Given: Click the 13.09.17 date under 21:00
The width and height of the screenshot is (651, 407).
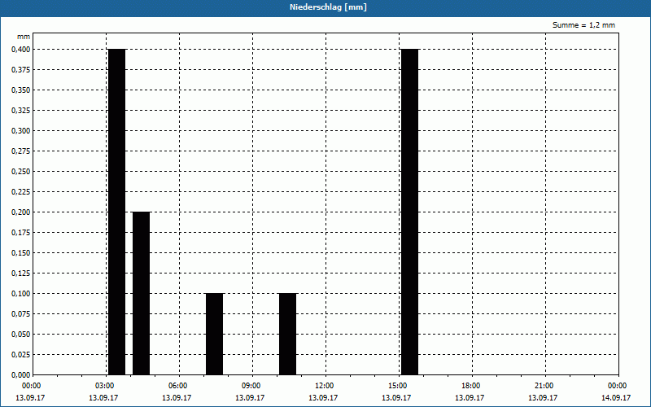Looking at the screenshot, I should coord(543,398).
